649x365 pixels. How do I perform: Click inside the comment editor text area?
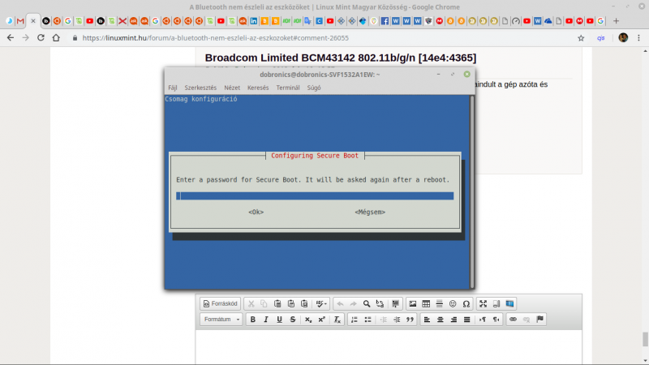click(389, 347)
